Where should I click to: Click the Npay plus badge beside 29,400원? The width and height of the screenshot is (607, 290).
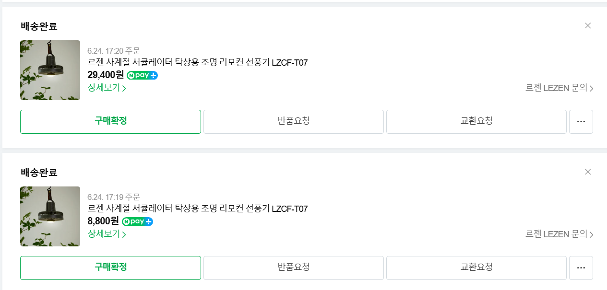(142, 75)
